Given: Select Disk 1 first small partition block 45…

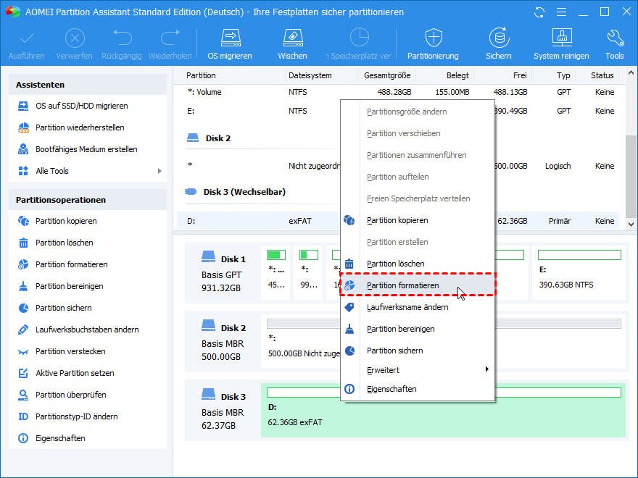Looking at the screenshot, I should pyautogui.click(x=276, y=273).
